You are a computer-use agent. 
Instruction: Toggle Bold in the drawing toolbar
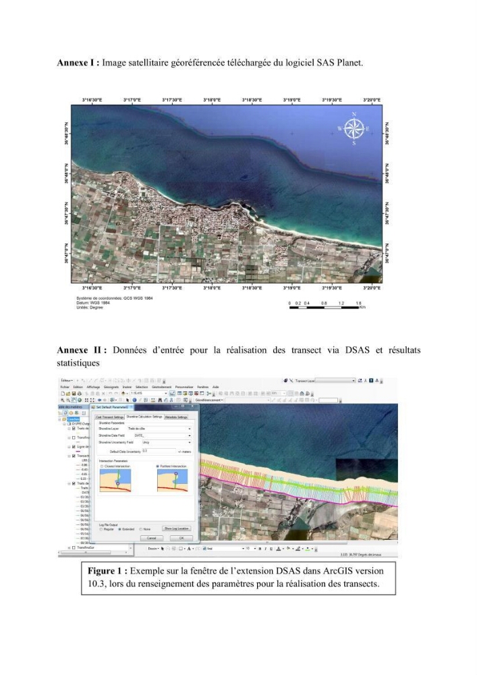coord(260,548)
